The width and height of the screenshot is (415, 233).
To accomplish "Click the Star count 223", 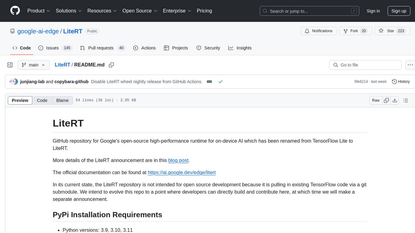I will click(401, 31).
